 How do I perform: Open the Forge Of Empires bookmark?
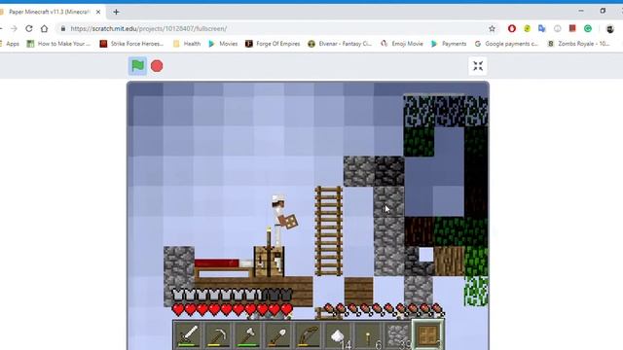click(x=273, y=44)
